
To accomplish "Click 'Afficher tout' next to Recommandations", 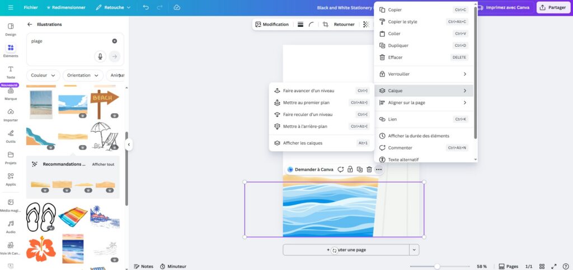I will coord(103,165).
